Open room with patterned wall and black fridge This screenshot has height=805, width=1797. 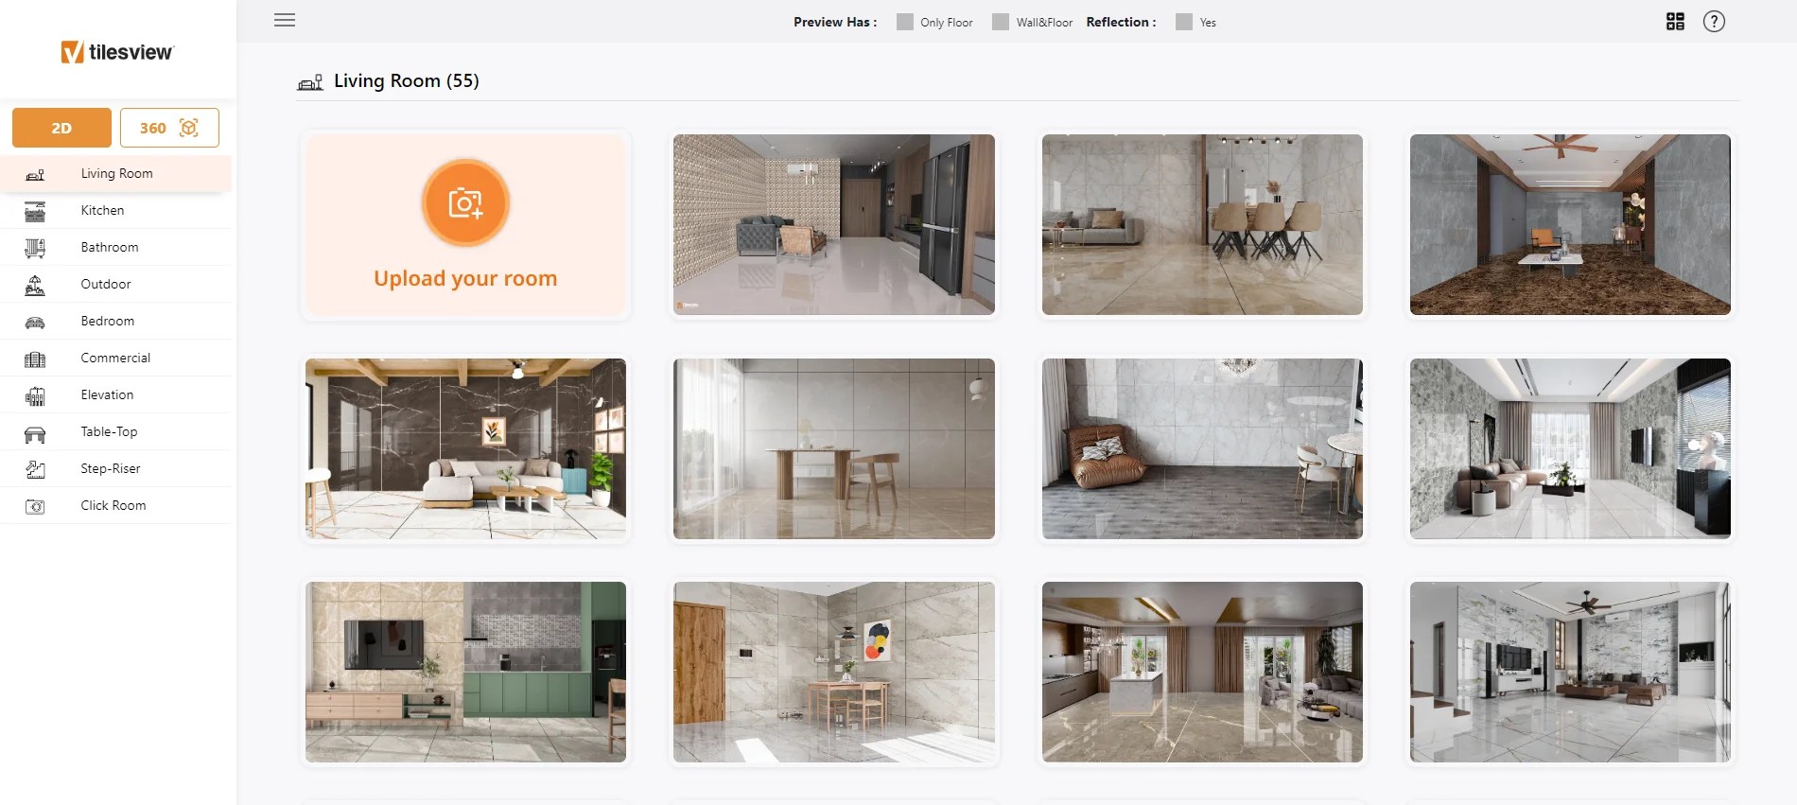834,224
